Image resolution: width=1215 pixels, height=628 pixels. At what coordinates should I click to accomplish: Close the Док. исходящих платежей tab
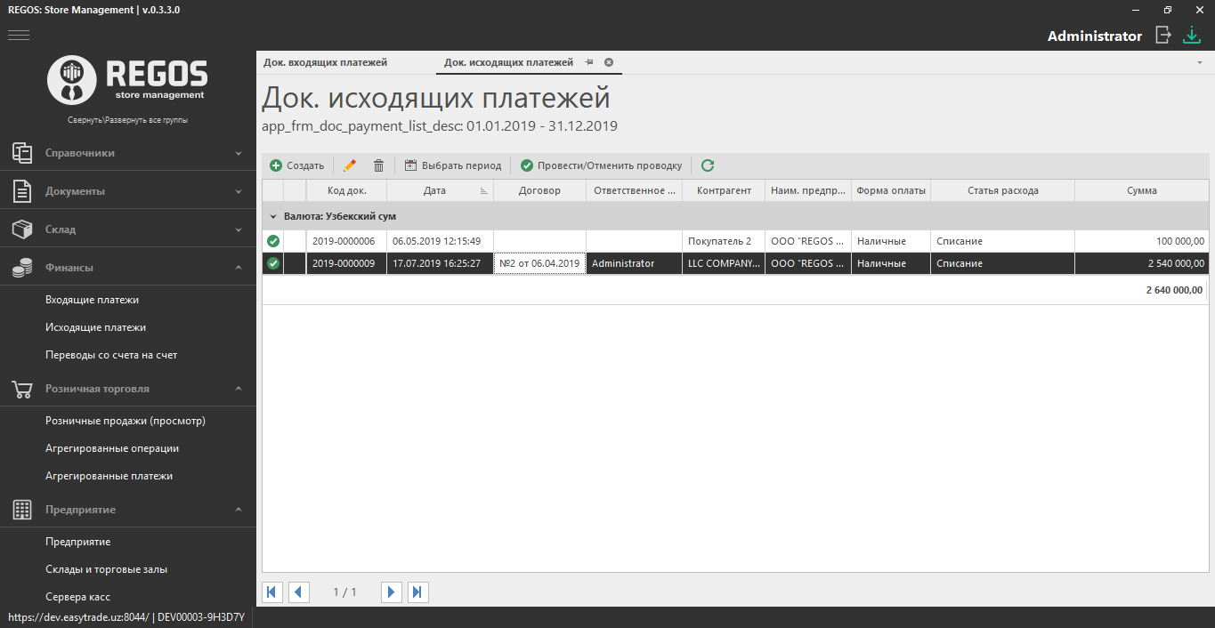point(609,62)
